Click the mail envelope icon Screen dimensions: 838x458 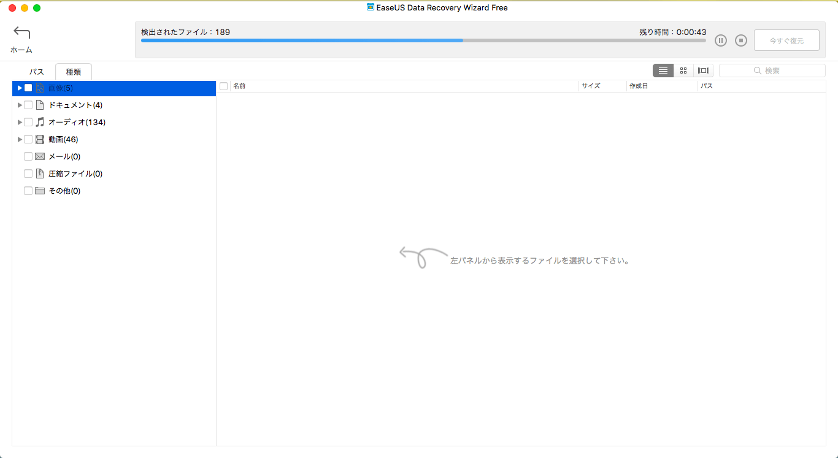click(40, 156)
